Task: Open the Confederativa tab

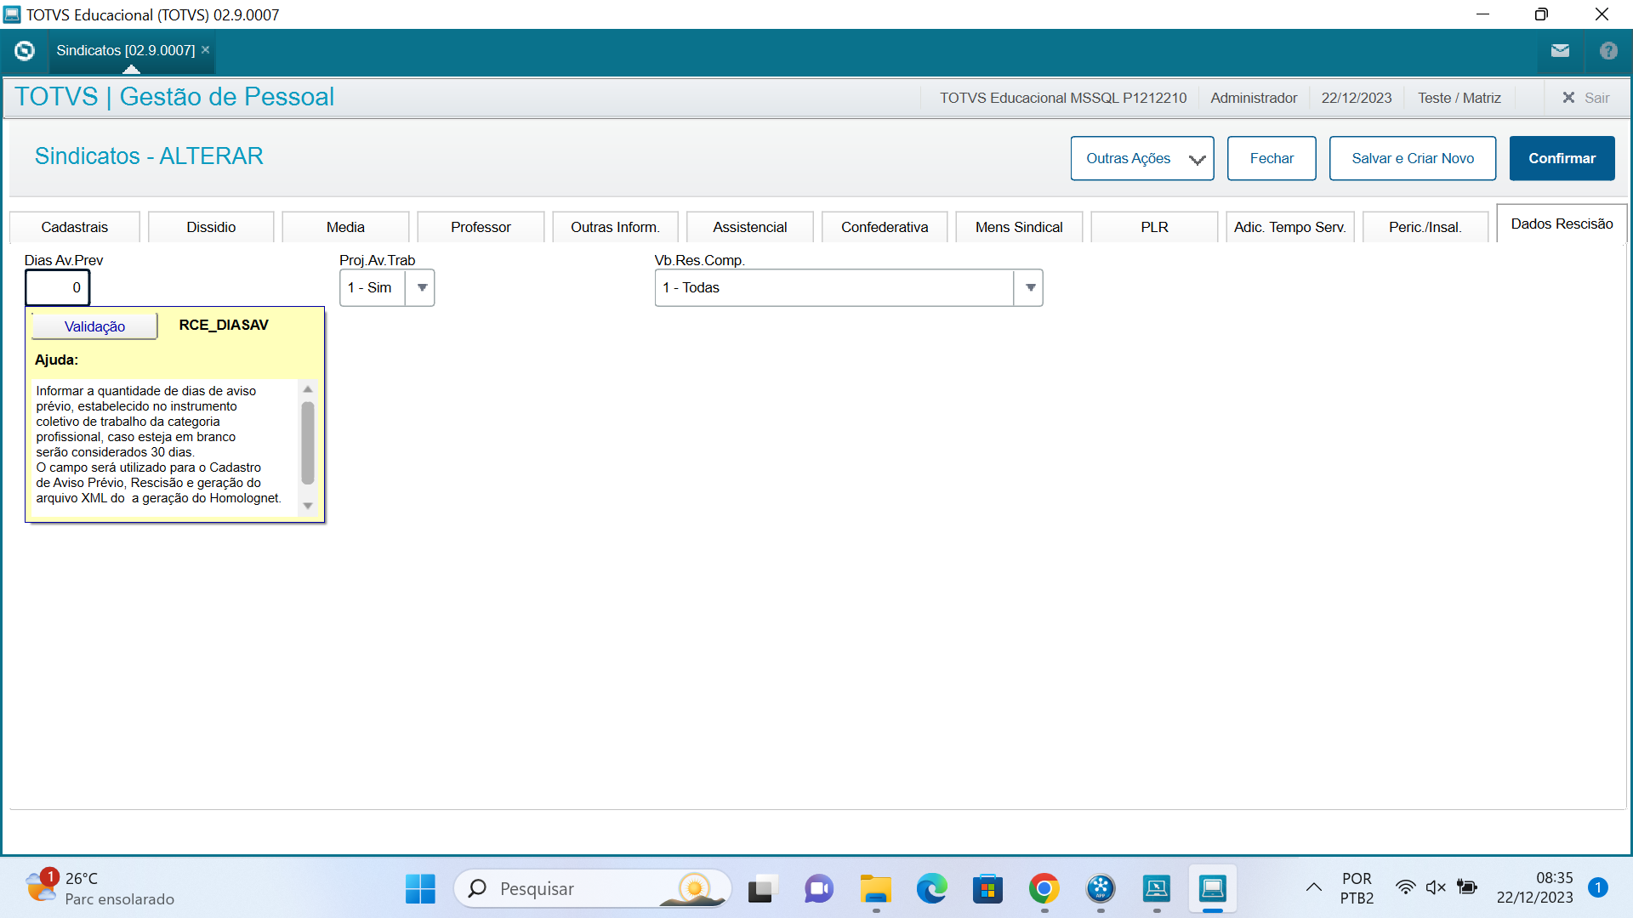Action: click(x=885, y=225)
